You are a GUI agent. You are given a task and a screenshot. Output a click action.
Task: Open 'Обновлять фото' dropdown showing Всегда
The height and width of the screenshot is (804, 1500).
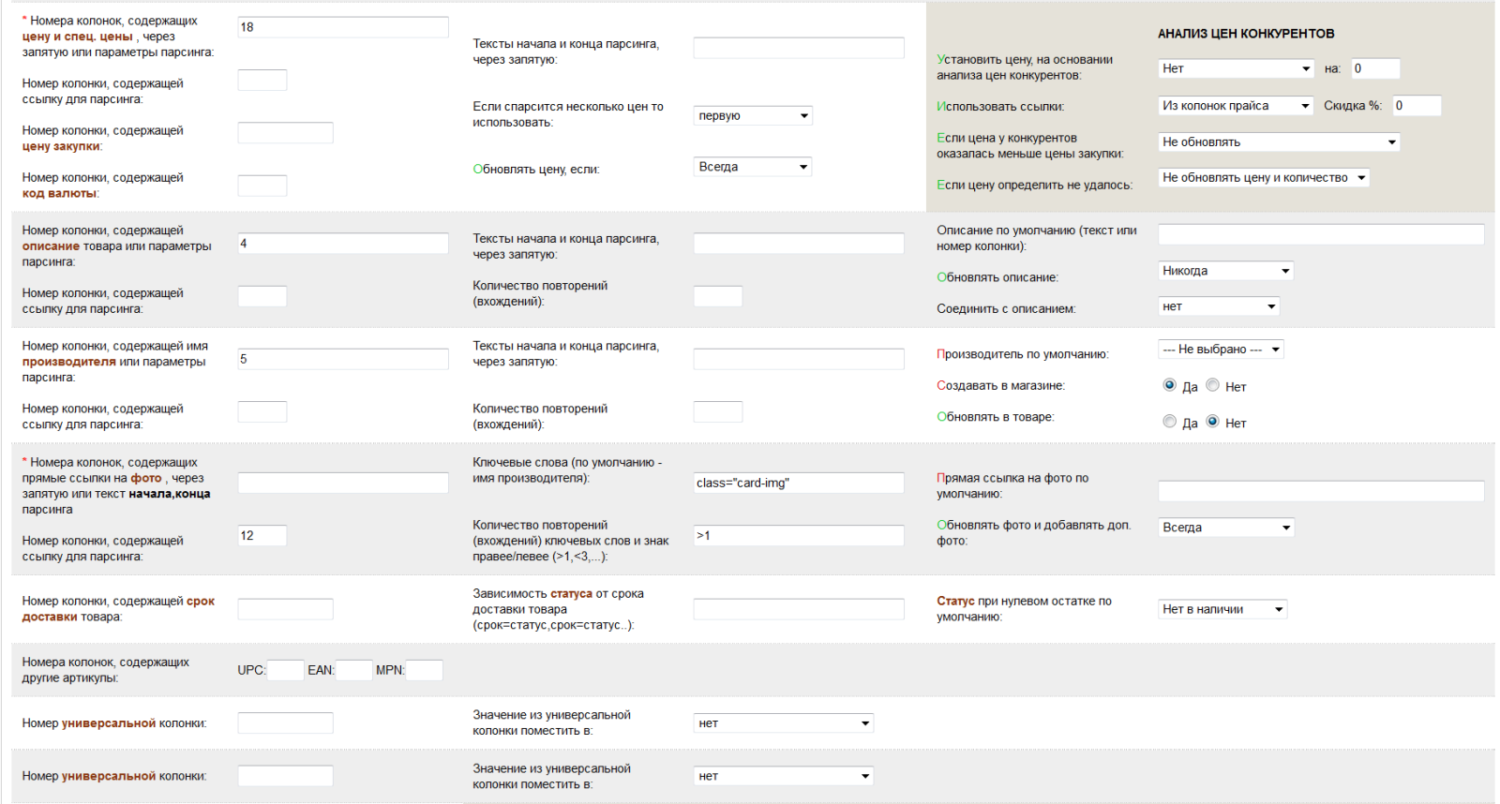1226,528
